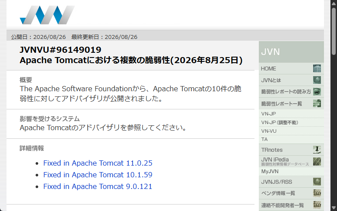Click the JVN logo at top left
Screen dimensions: 337x211
[47, 15]
